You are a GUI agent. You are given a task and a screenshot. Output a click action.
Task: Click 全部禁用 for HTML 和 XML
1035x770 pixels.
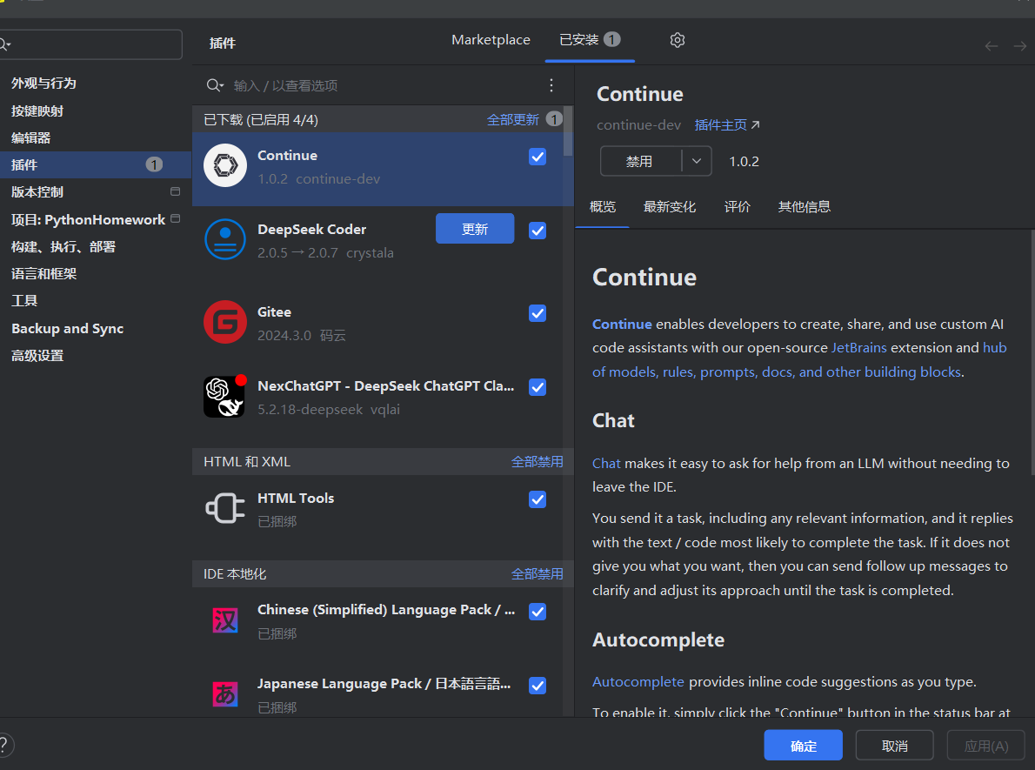point(538,462)
